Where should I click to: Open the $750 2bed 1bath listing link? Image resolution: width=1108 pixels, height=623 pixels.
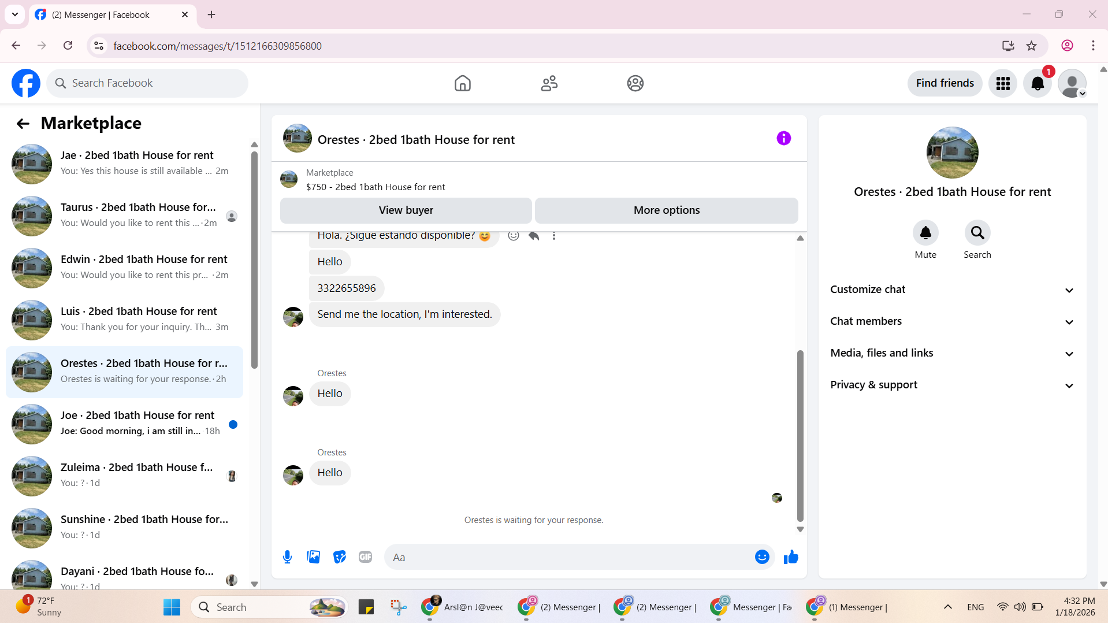pyautogui.click(x=375, y=187)
